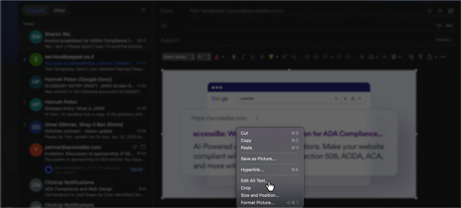
Task: Switch to the Other inbox tab
Action: [x=60, y=10]
